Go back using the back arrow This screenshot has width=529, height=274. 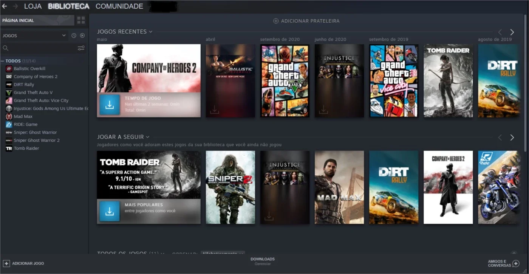[x=5, y=6]
